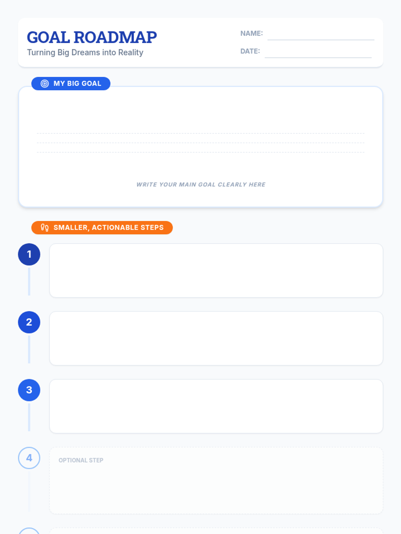Screen dimensions: 401x534
Task: Select the step 1 number circle
Action: click(x=29, y=254)
